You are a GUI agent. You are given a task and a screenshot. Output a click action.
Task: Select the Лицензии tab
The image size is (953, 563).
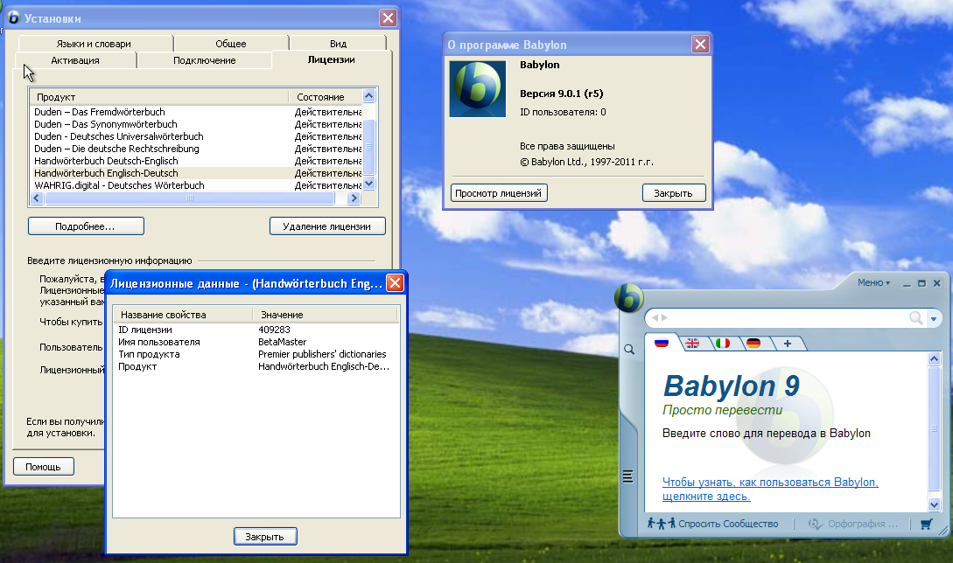pyautogui.click(x=332, y=59)
